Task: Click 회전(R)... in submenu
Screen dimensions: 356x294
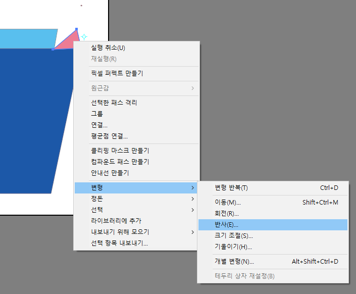Action: 273,214
